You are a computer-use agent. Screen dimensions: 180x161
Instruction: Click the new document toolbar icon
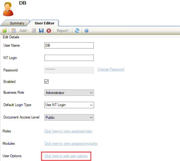pyautogui.click(x=14, y=30)
